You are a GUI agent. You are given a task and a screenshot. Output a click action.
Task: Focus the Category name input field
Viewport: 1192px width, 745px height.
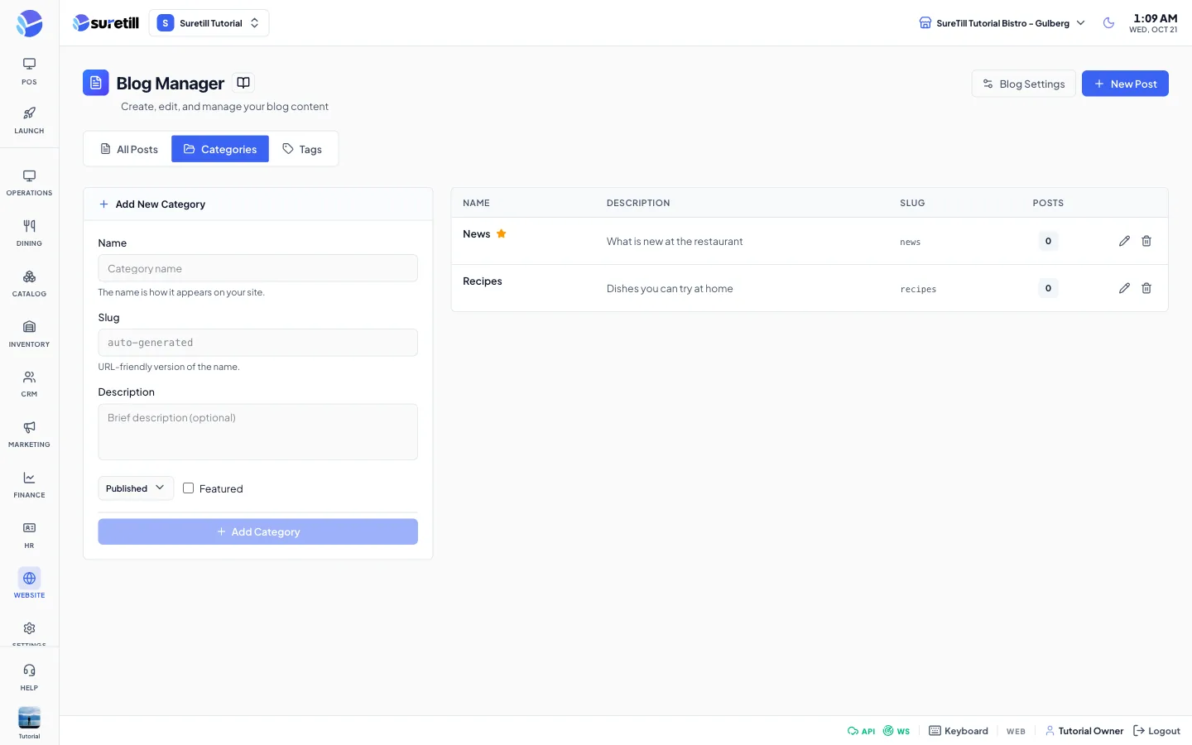258,268
